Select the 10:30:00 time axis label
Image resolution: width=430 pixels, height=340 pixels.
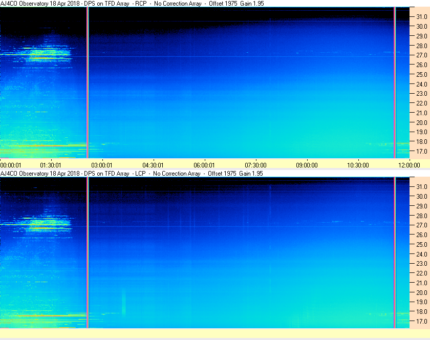tap(358, 165)
